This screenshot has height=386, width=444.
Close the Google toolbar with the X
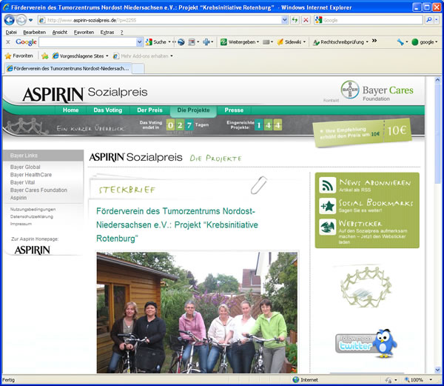8,42
